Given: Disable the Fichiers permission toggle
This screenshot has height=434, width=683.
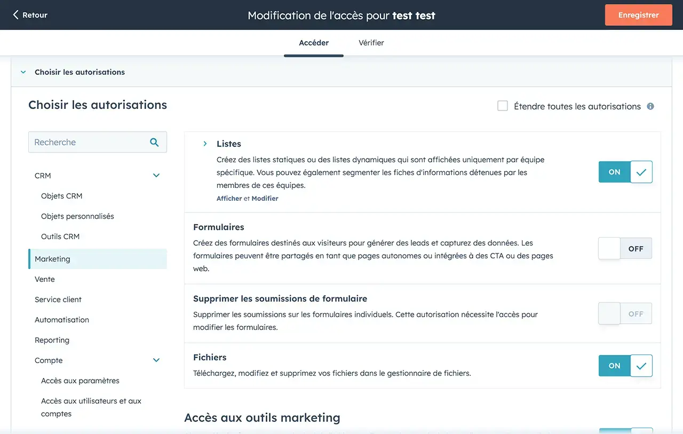Looking at the screenshot, I should pyautogui.click(x=625, y=366).
